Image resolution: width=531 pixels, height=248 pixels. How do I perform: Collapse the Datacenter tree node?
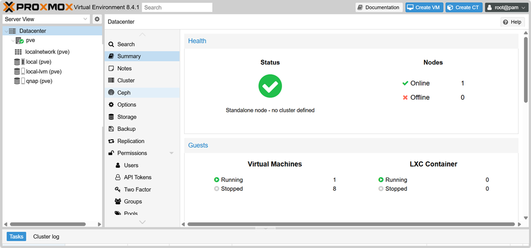(x=5, y=31)
